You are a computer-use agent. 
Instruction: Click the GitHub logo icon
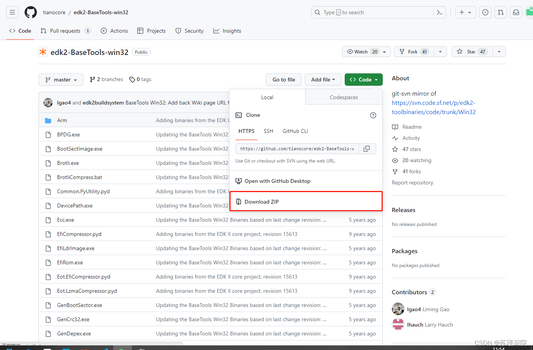(x=31, y=12)
